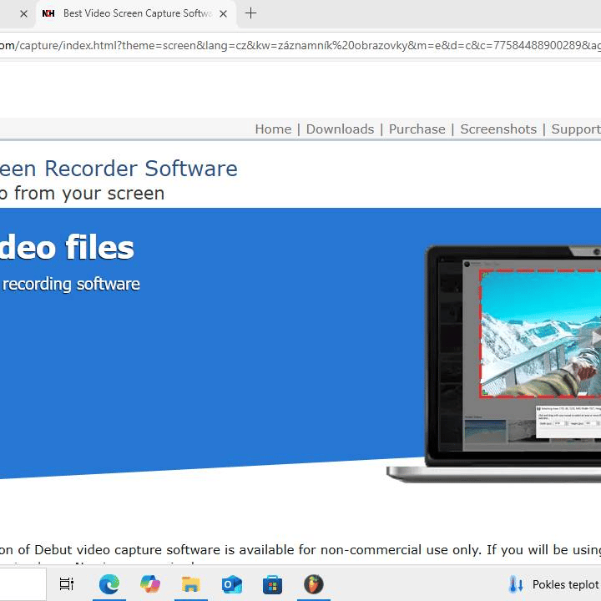Open the Downloads page link
601x601 pixels.
pyautogui.click(x=340, y=129)
